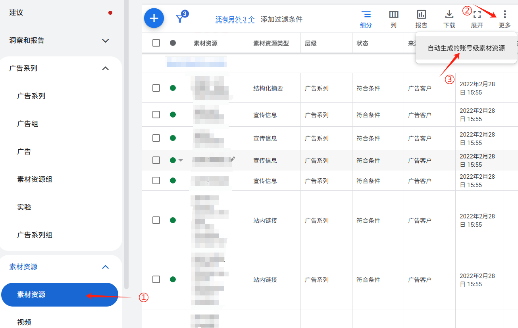The image size is (518, 328).
Task: Click the sidebar vertical scrollbar
Action: [127, 159]
